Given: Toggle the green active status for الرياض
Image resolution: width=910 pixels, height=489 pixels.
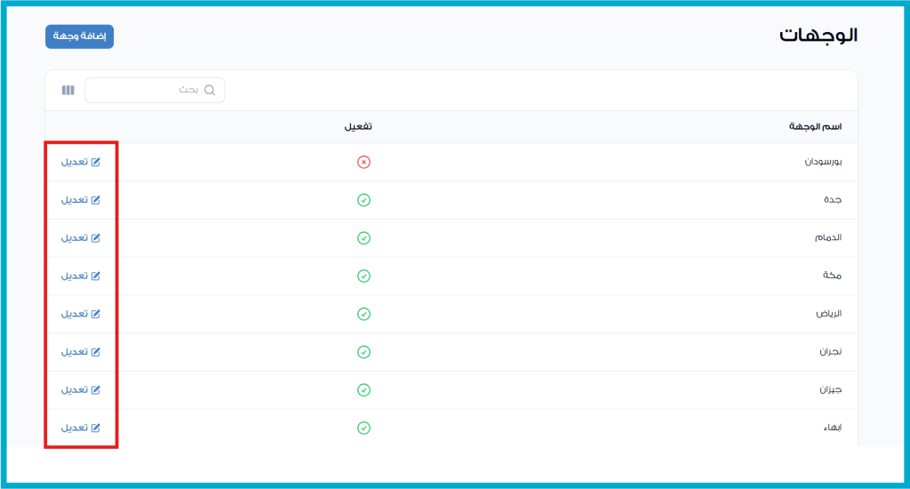Looking at the screenshot, I should pos(363,314).
